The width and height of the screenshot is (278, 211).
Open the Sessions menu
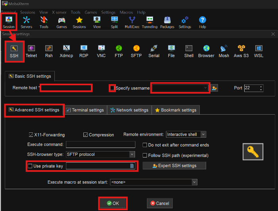27,12
